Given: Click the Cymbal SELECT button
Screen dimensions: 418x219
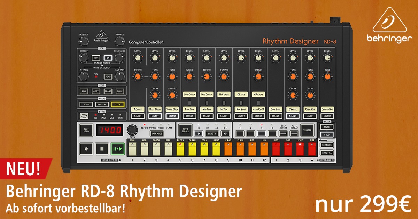Looking at the screenshot, I should point(293,116).
